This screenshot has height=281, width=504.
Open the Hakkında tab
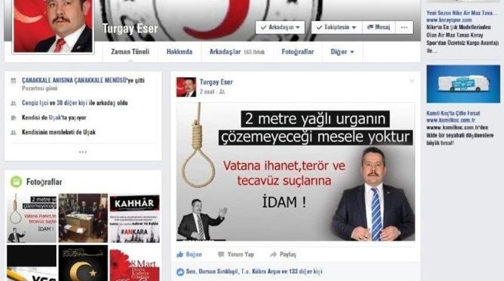click(x=179, y=52)
